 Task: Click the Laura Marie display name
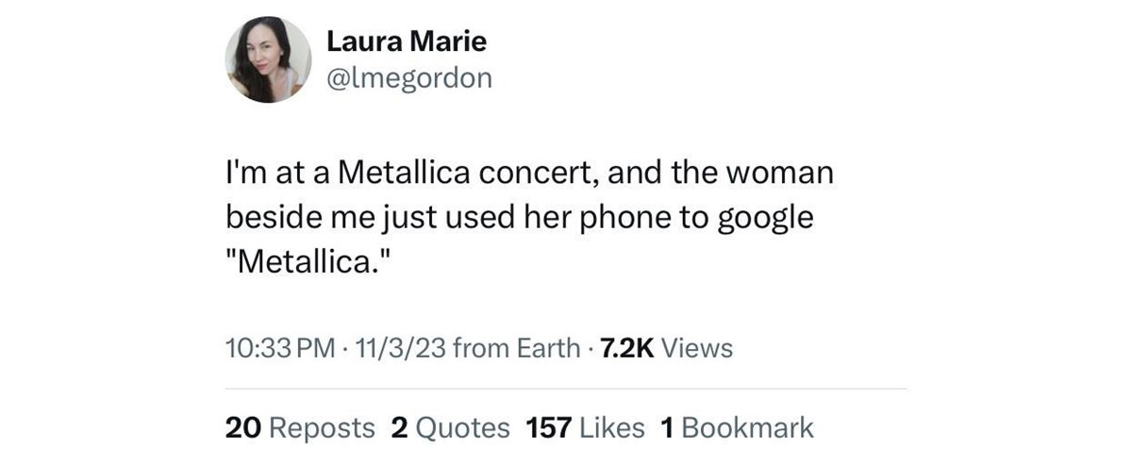click(x=406, y=41)
